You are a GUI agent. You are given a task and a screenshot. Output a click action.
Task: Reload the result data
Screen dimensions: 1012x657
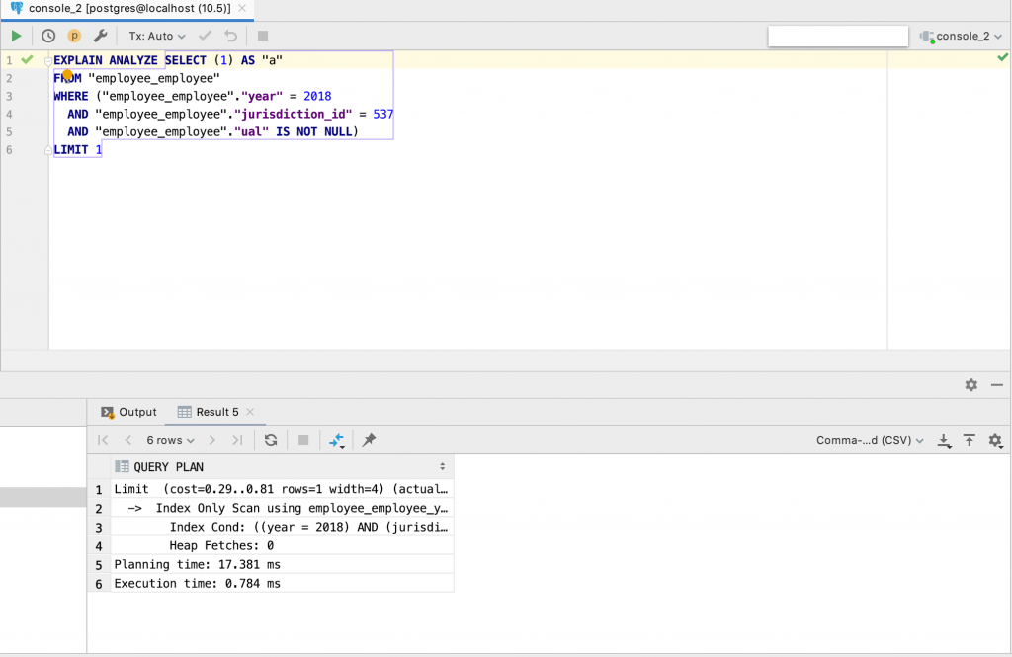(271, 441)
